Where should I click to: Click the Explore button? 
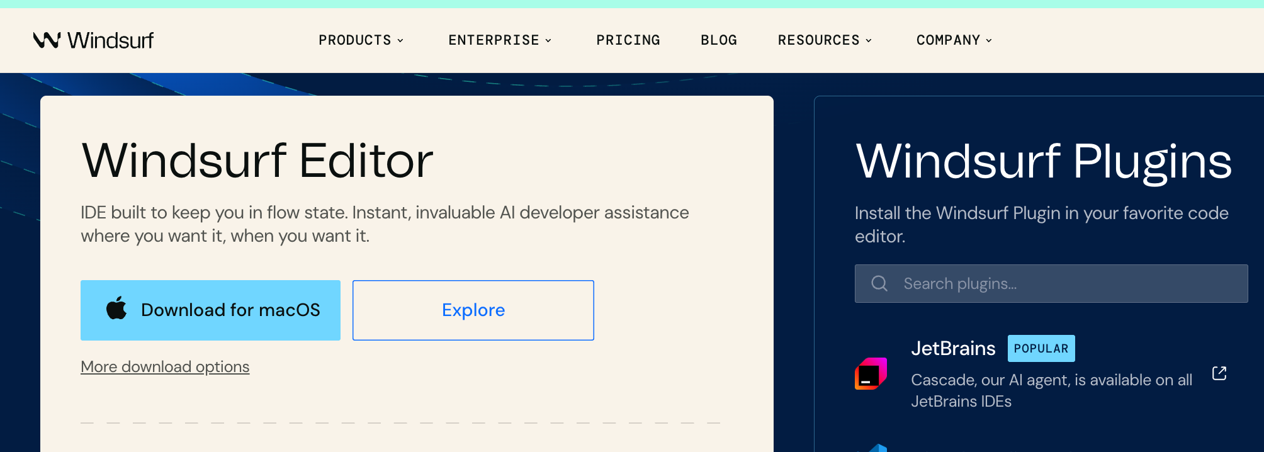click(473, 310)
